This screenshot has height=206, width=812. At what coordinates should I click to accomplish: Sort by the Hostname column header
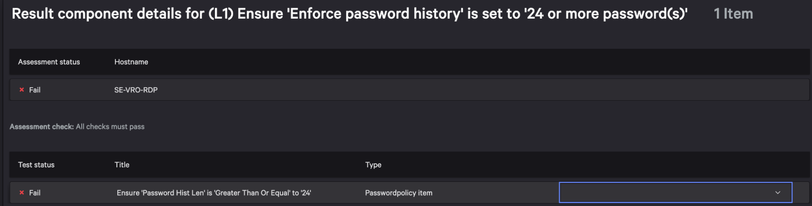tap(131, 62)
